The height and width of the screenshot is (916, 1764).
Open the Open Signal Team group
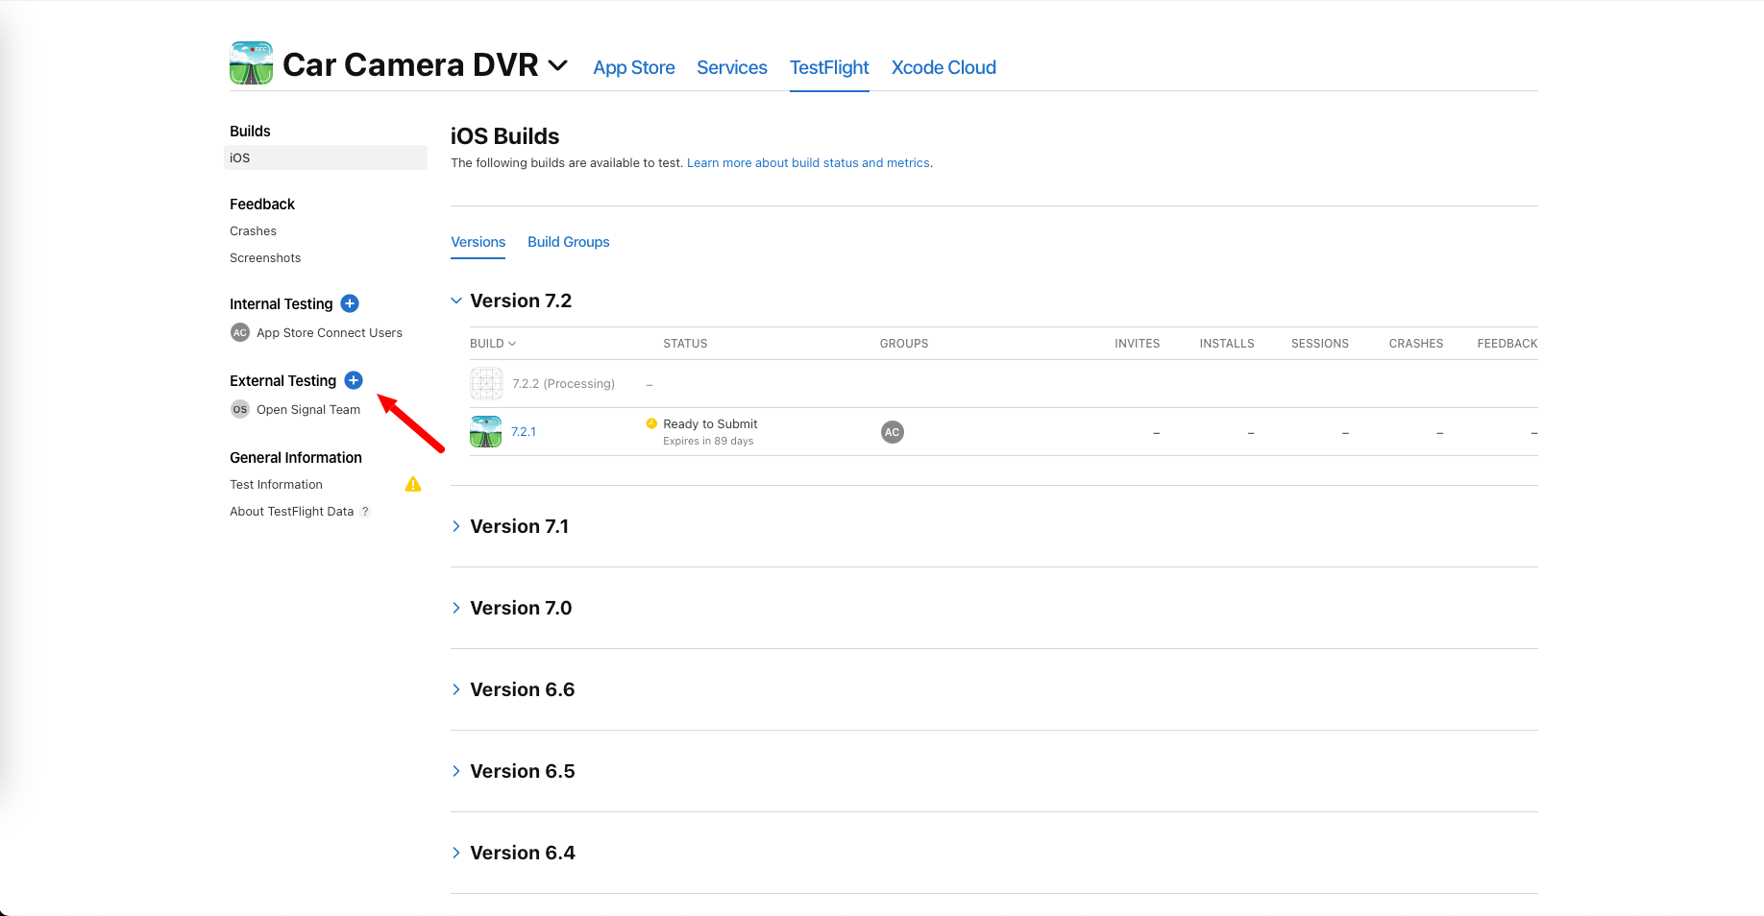pyautogui.click(x=308, y=410)
